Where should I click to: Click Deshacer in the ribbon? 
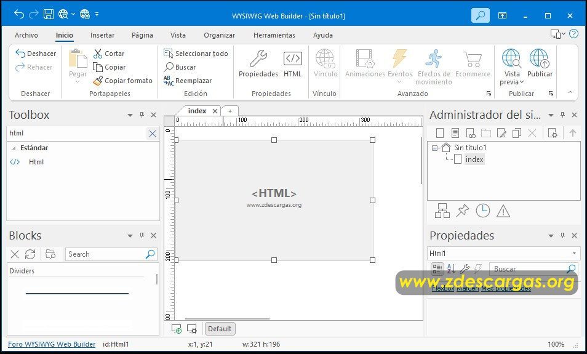pos(36,54)
